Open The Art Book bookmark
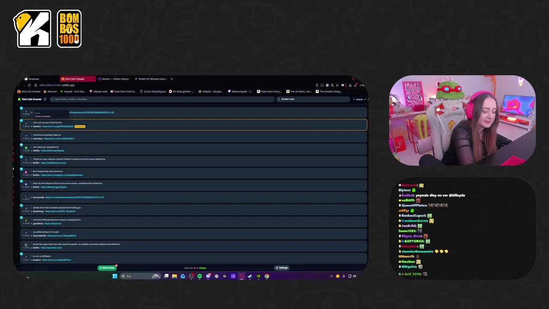549x309 pixels. point(299,91)
